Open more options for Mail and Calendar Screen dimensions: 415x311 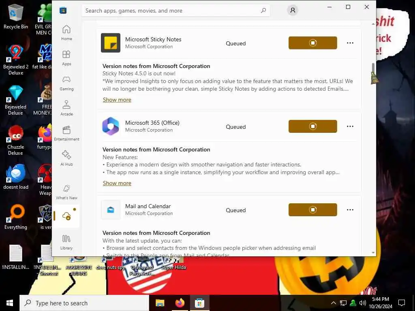tap(350, 210)
